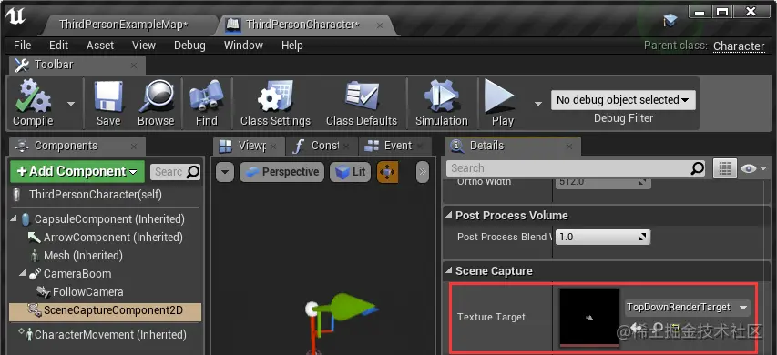Edit the Ortho Width value field
Screen dimensions: 777x355
point(603,183)
